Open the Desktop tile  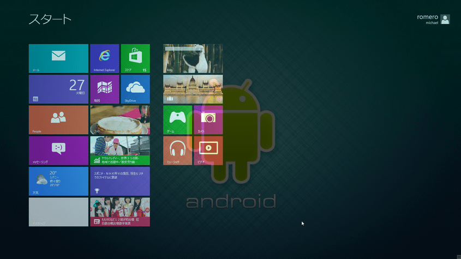[58, 212]
